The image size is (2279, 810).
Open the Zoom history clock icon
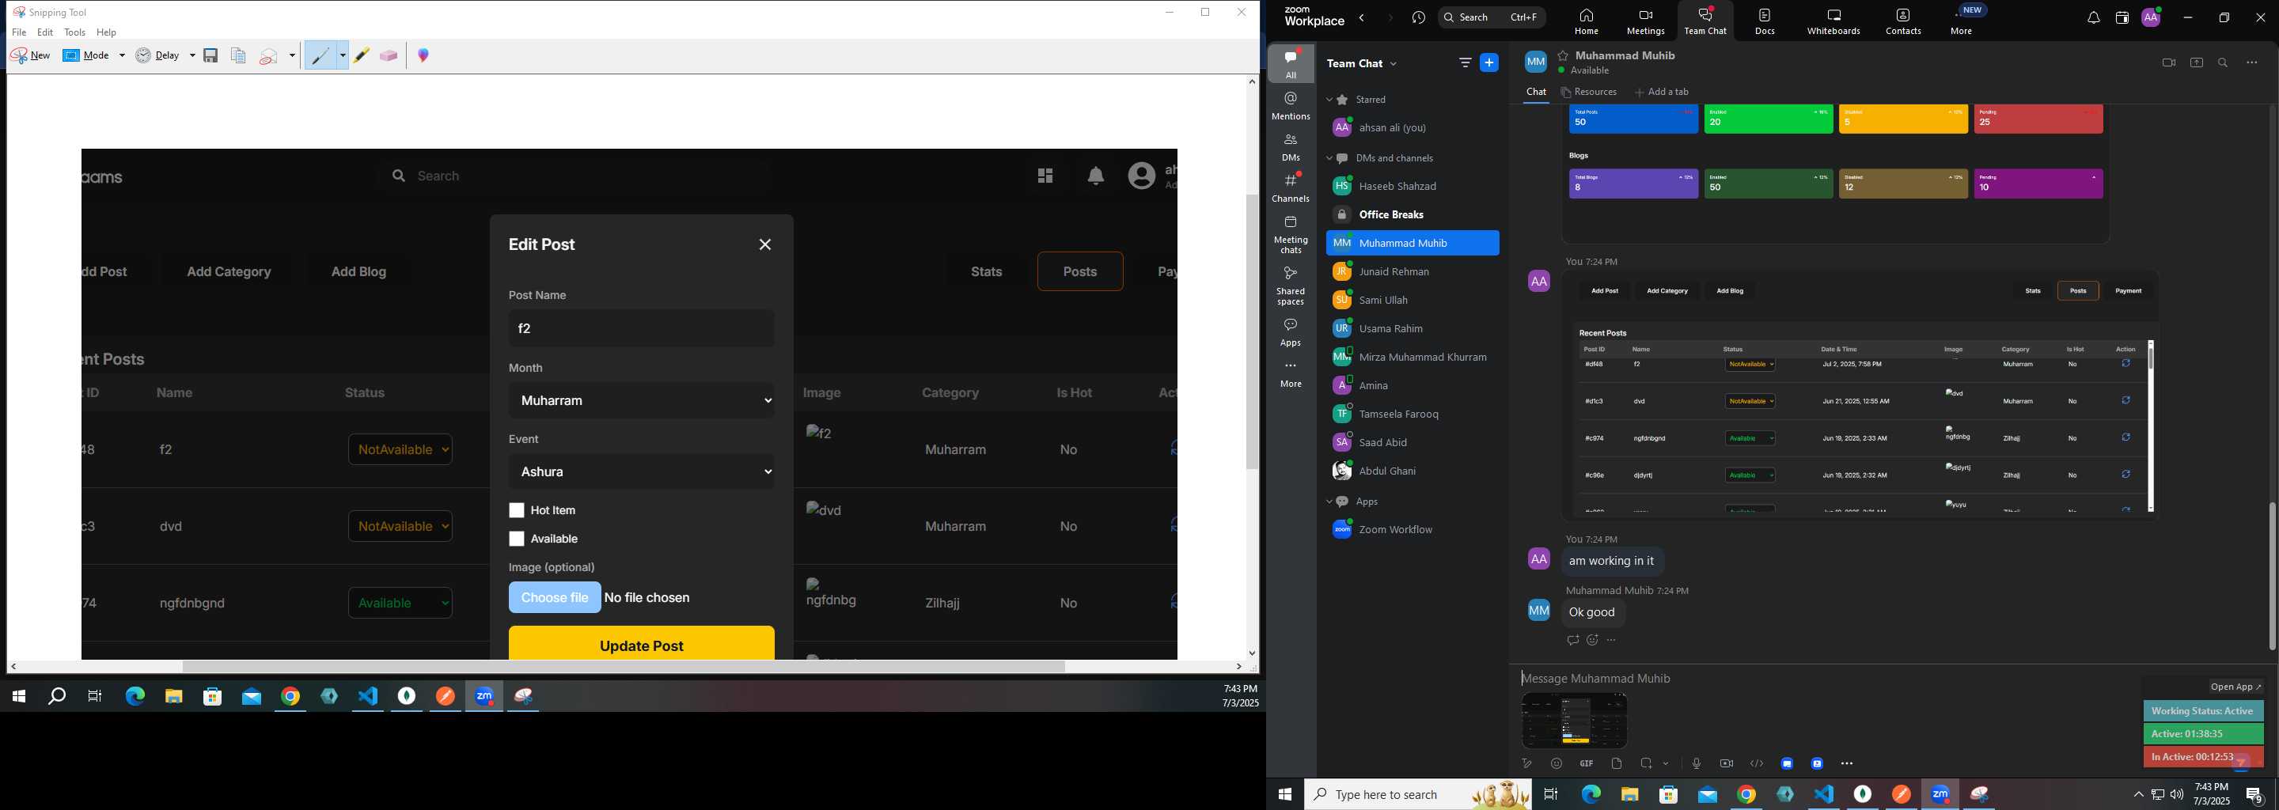(x=1419, y=17)
